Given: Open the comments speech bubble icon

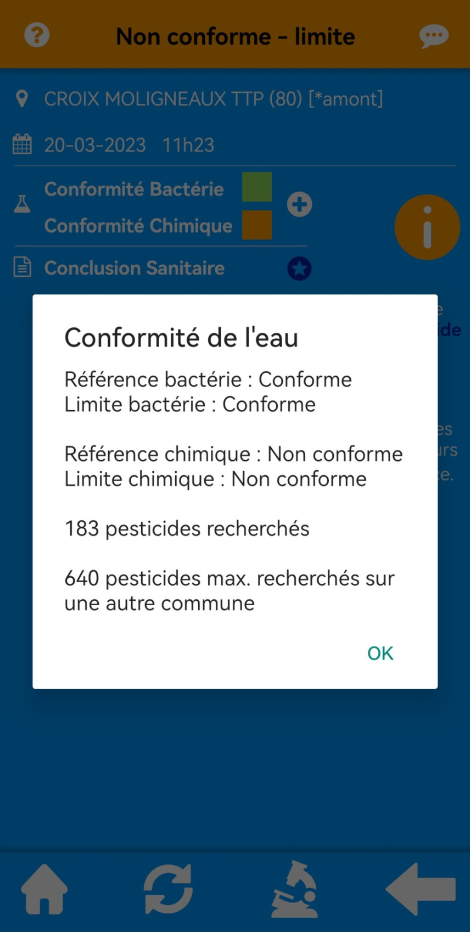Looking at the screenshot, I should [x=434, y=37].
